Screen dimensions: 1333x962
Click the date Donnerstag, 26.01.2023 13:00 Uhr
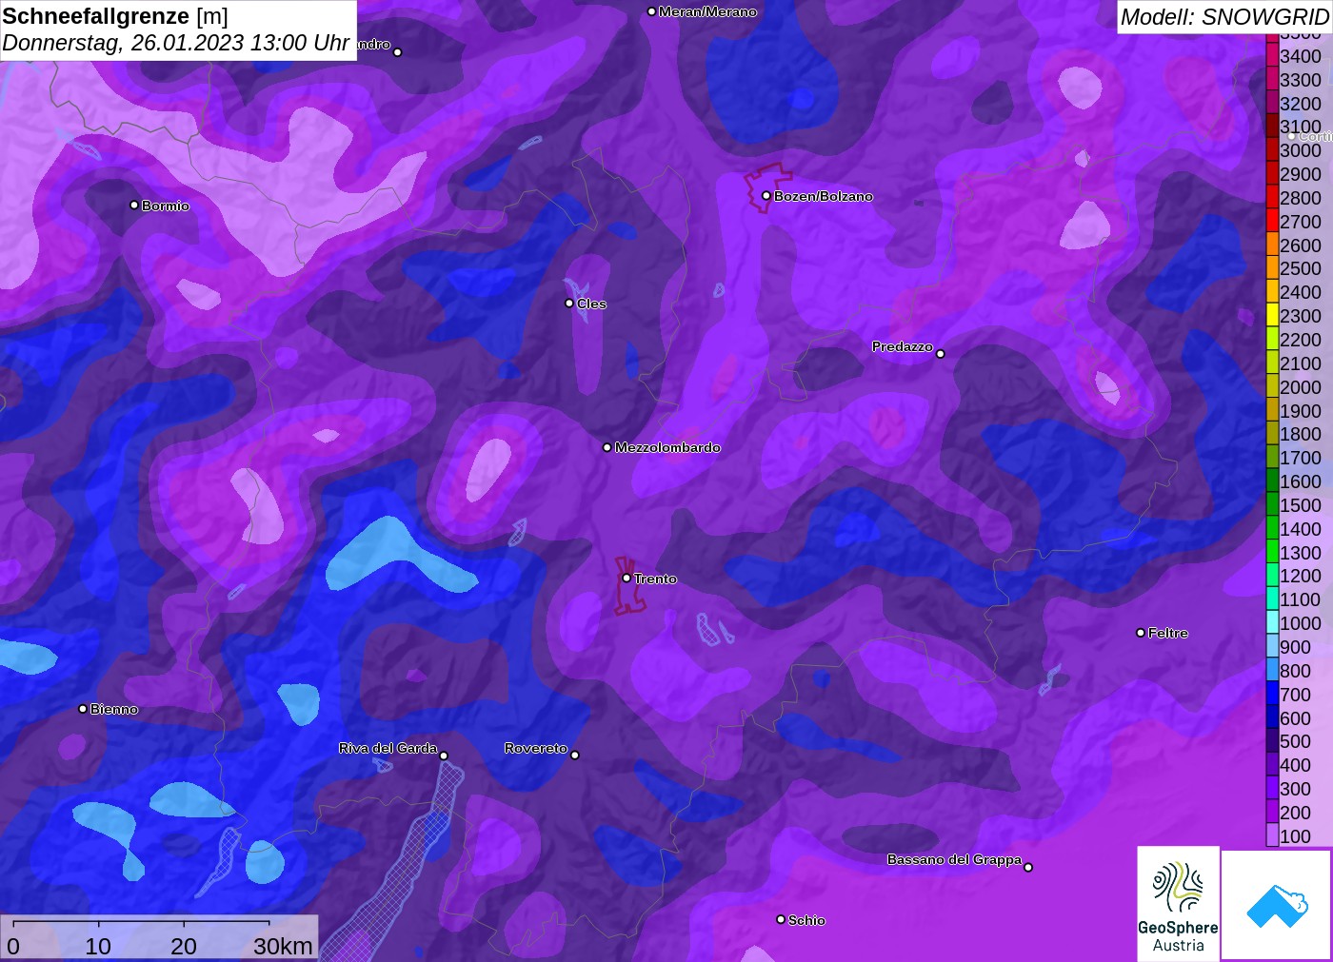point(176,43)
